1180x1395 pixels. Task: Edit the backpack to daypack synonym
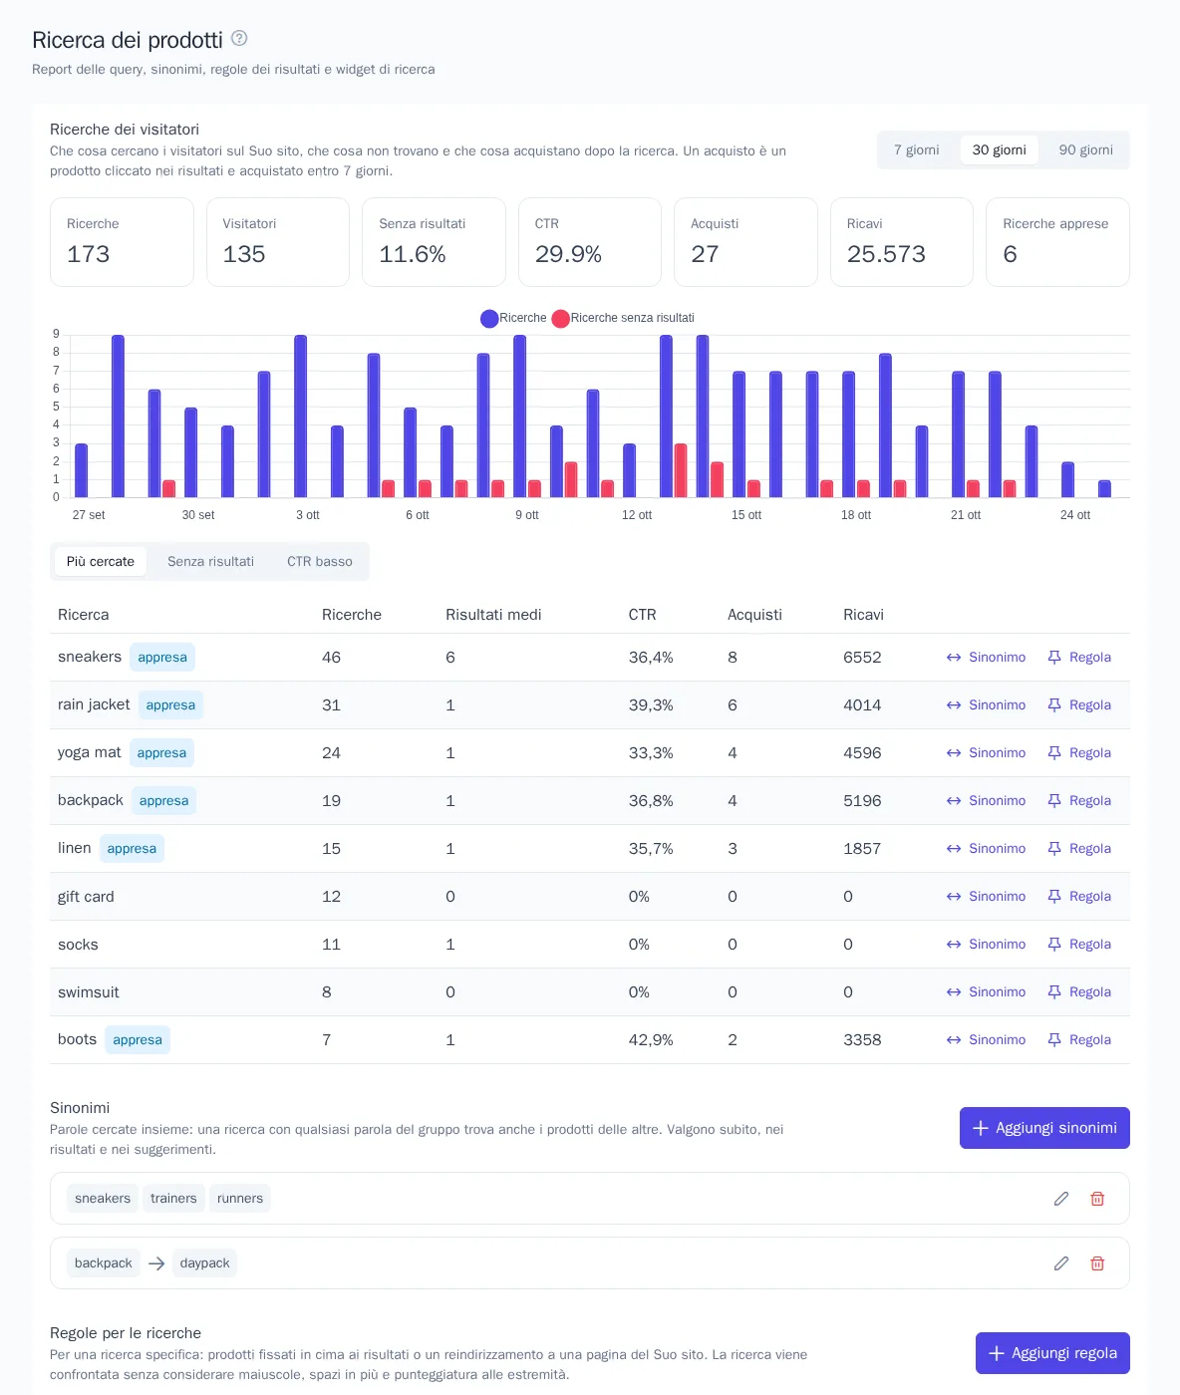(x=1061, y=1263)
